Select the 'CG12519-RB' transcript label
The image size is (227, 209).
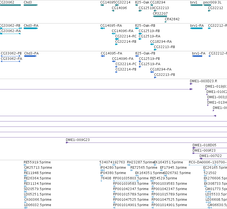(149, 31)
